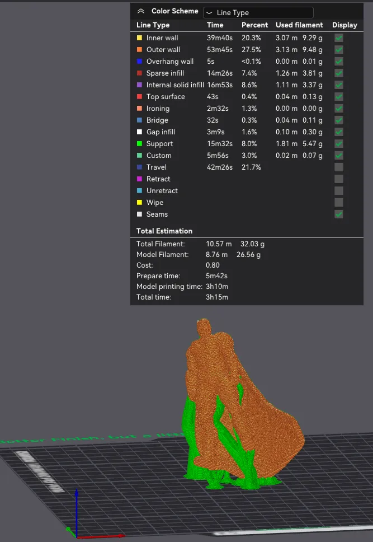Toggle Sparse infill display checkbox
The image size is (373, 542).
[x=339, y=73]
